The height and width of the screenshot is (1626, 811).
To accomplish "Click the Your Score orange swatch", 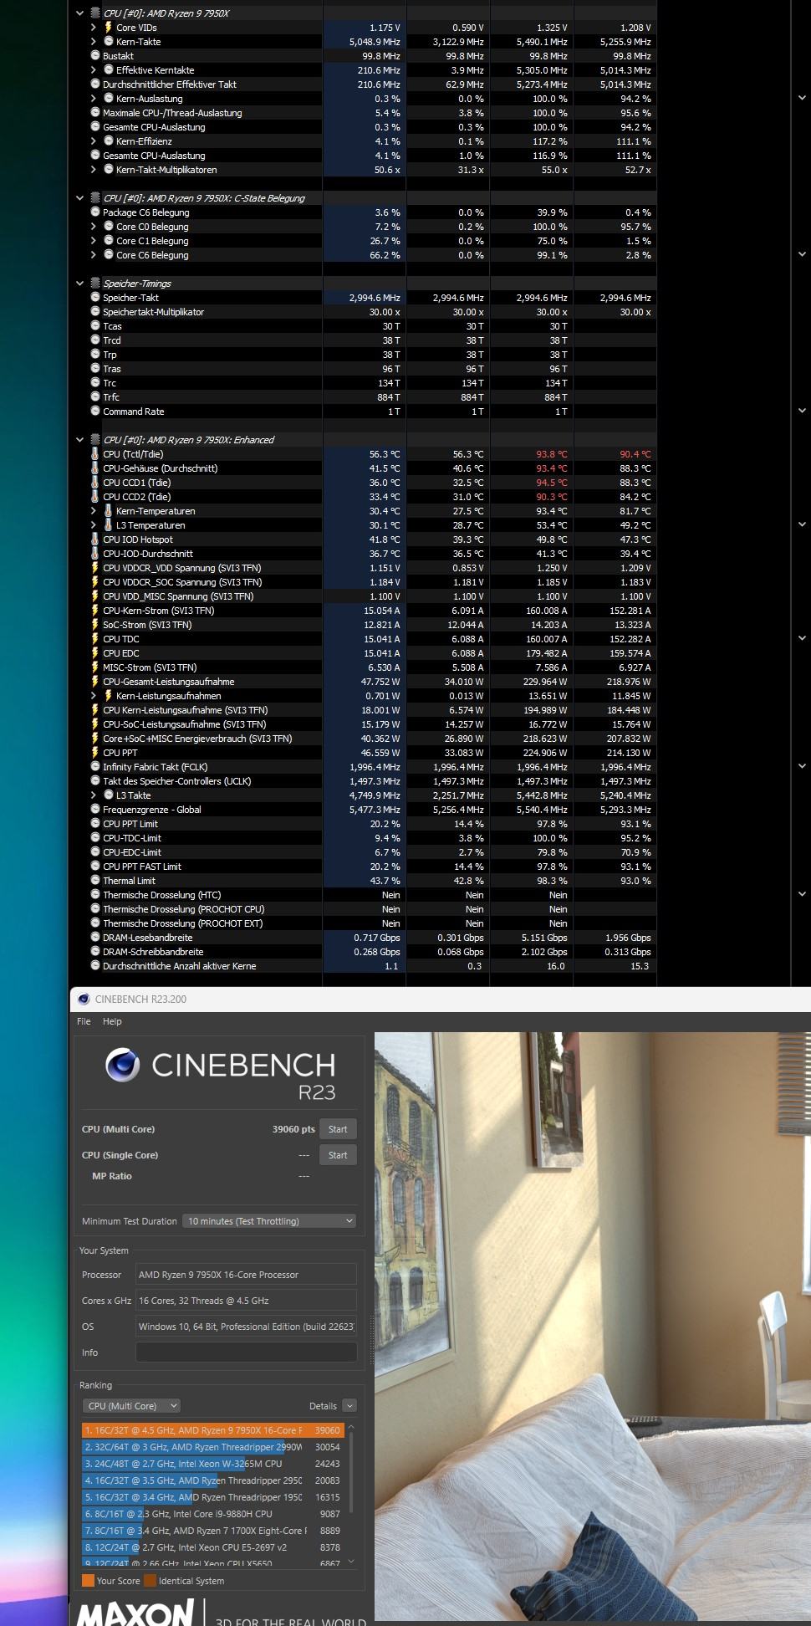I will click(88, 1581).
